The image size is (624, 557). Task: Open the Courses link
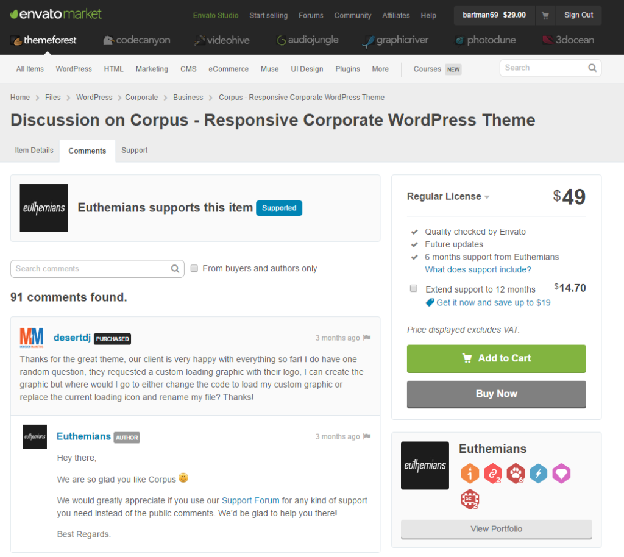427,69
